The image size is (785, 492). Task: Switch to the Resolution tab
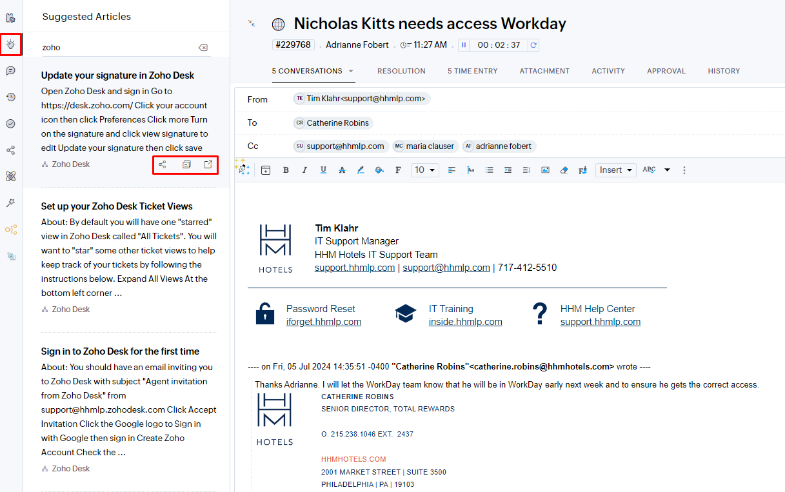click(x=401, y=71)
